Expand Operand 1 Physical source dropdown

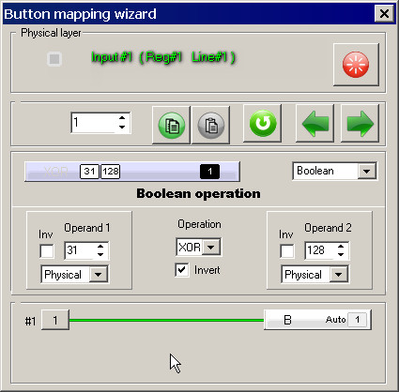(x=99, y=275)
